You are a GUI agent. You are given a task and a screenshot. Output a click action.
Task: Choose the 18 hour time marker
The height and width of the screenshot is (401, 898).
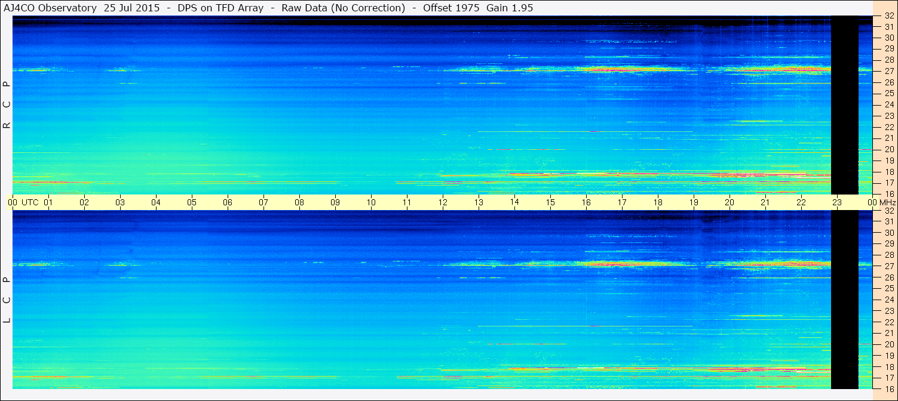[x=658, y=202]
